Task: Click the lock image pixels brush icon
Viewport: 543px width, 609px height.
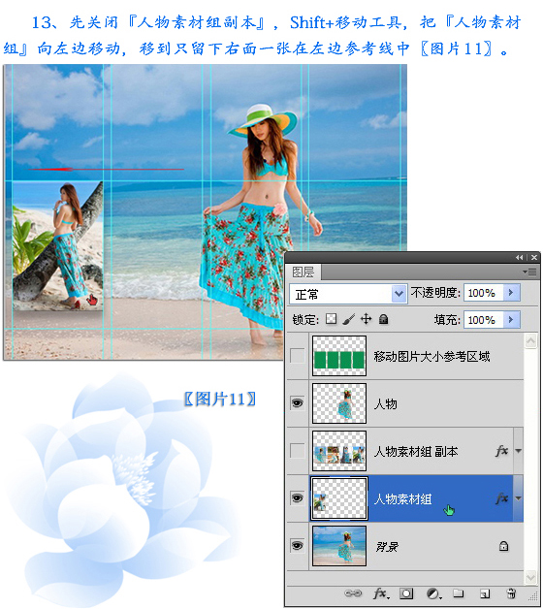Action: coord(349,319)
